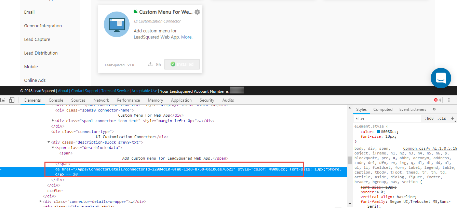Click the vertical-align: baseline declaration

point(389,197)
